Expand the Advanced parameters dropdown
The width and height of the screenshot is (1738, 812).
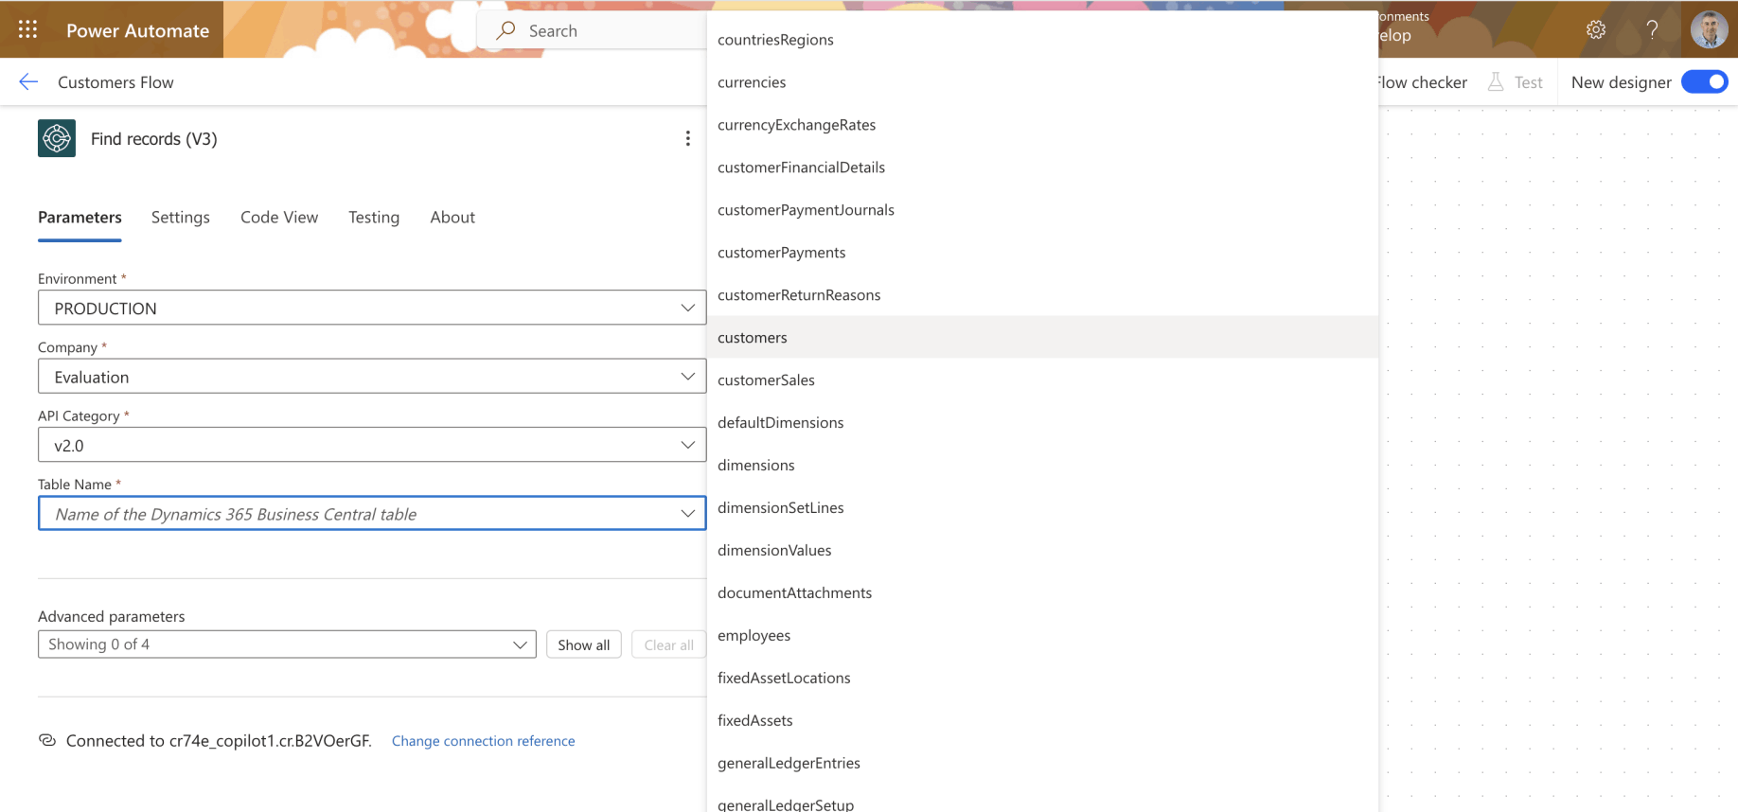287,644
